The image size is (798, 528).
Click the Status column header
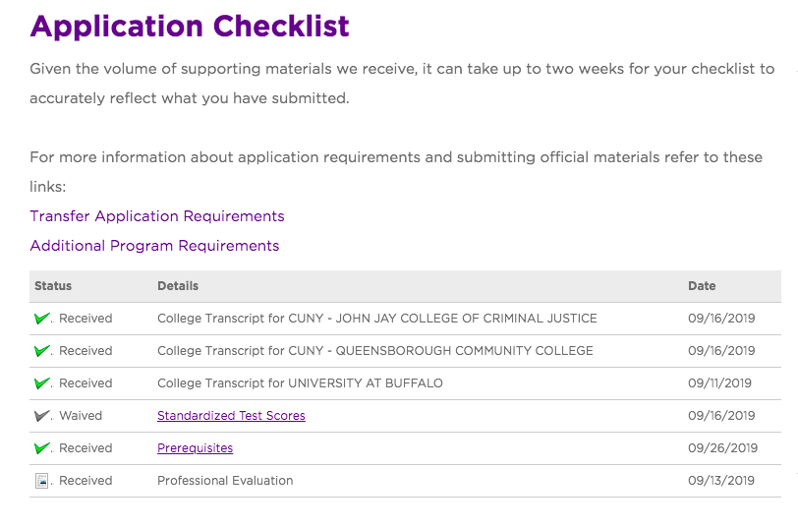(53, 286)
